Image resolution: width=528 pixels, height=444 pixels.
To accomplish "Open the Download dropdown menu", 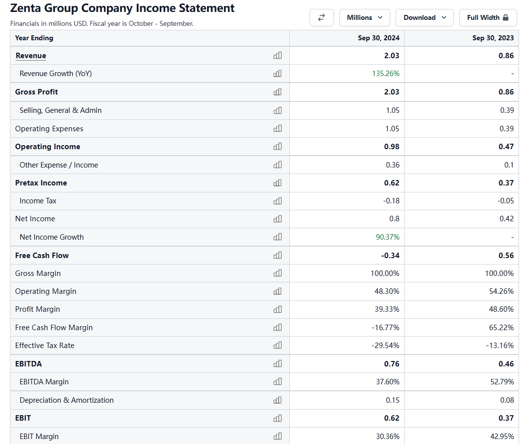I will click(424, 17).
